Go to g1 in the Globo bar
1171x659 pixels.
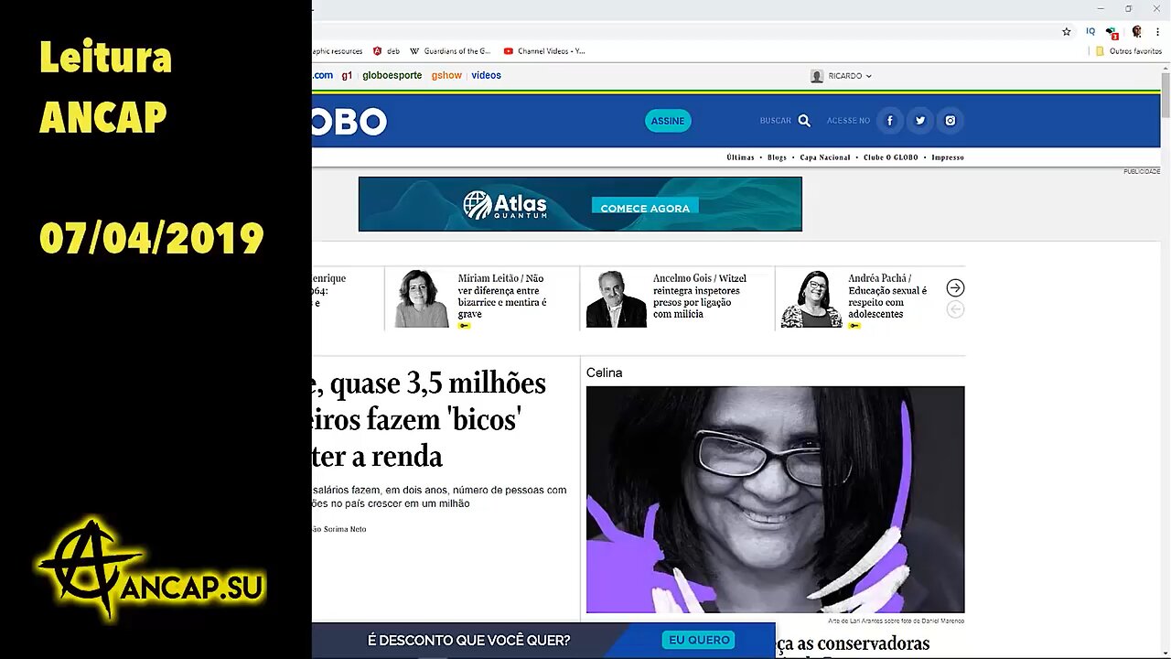(347, 76)
